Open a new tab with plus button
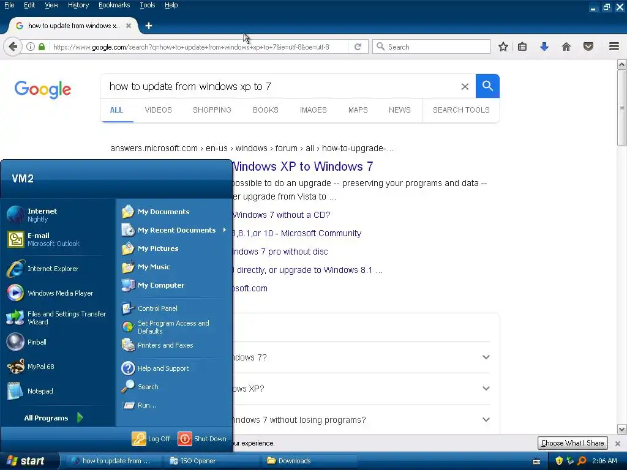 149,26
